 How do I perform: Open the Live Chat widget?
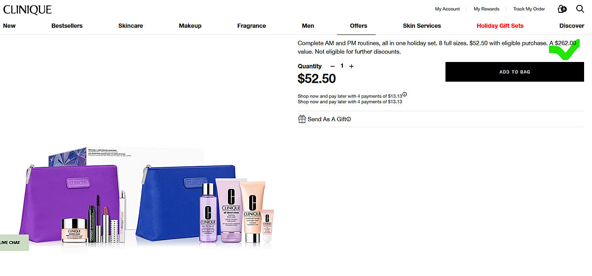point(14,243)
